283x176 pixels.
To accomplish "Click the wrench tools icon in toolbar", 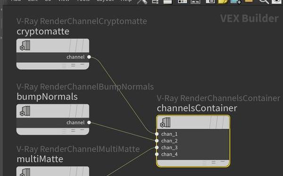I will (x=142, y=2).
